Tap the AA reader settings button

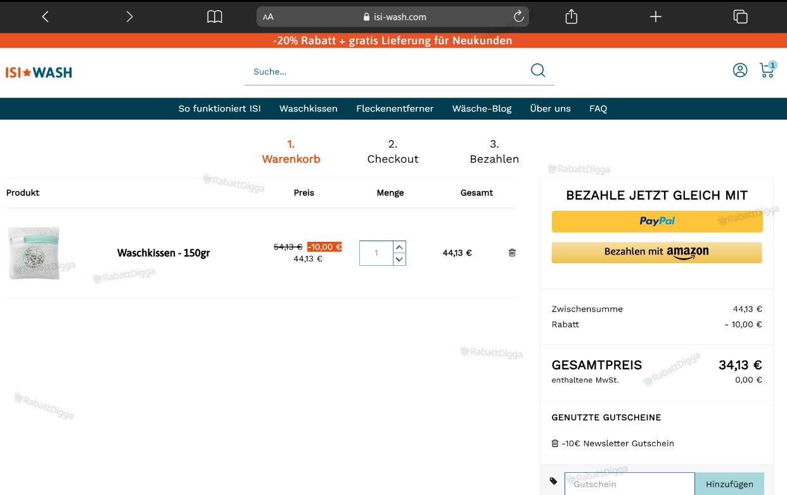268,17
